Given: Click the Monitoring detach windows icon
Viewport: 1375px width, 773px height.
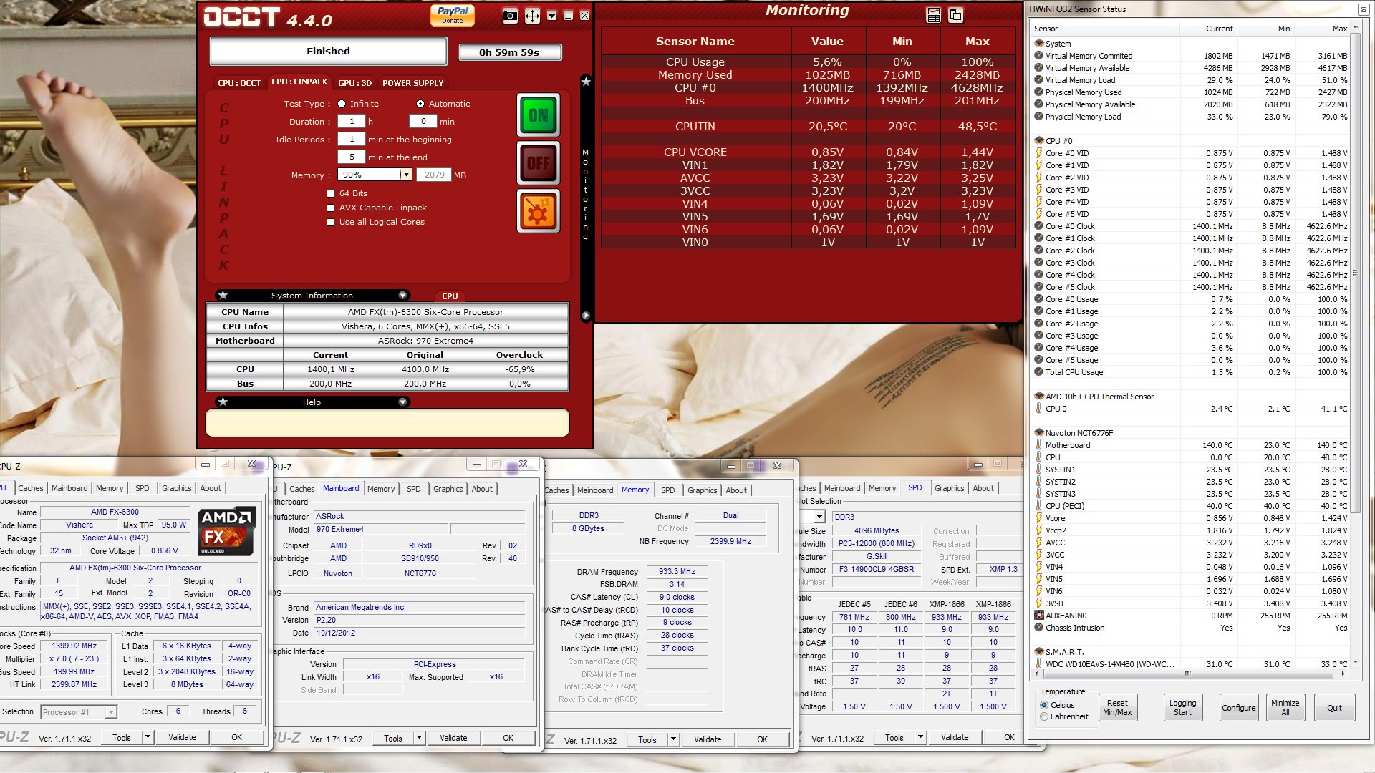Looking at the screenshot, I should coord(955,15).
